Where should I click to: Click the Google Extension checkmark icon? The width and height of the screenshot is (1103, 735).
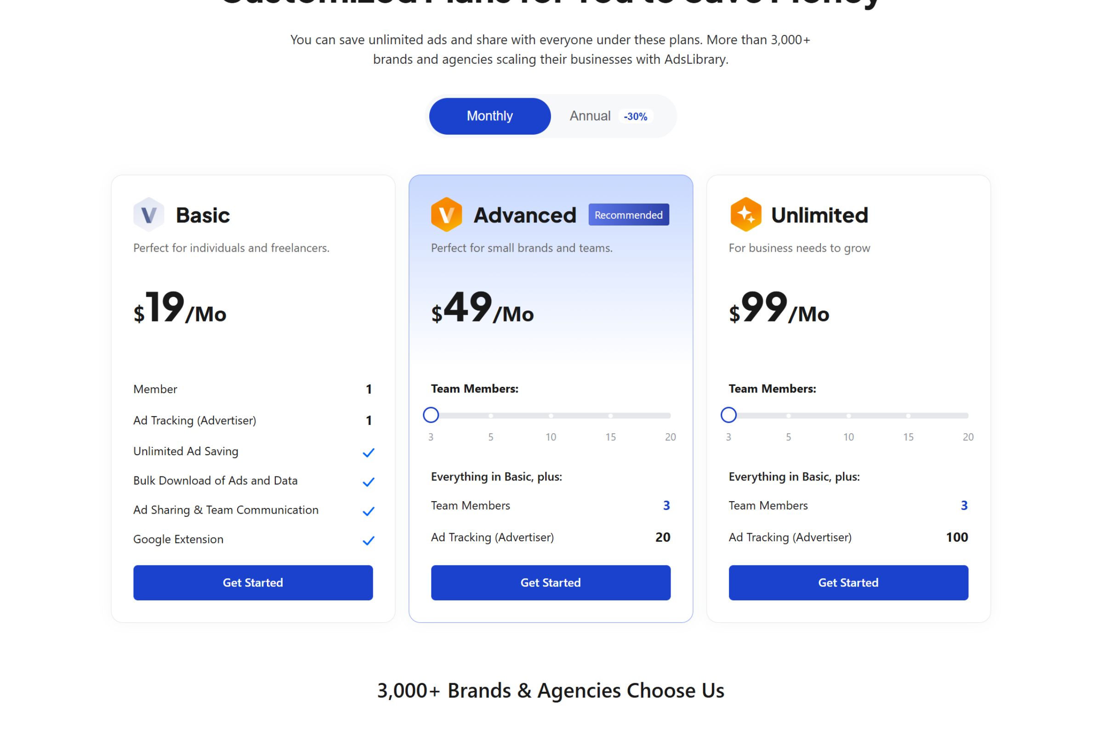[369, 541]
